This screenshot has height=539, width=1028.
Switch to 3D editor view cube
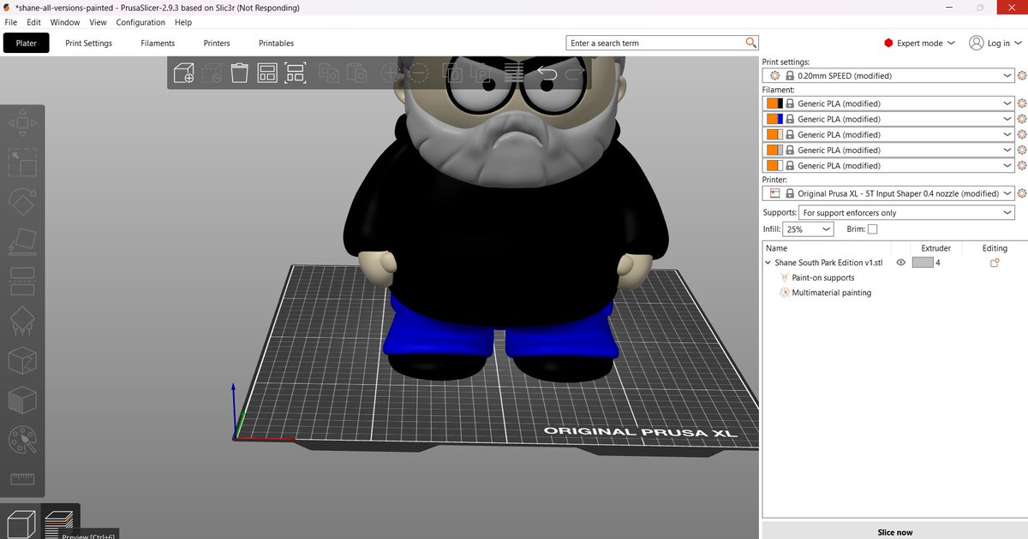coord(20,522)
